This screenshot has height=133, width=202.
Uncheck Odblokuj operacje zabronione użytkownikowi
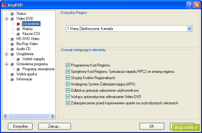(x=68, y=90)
